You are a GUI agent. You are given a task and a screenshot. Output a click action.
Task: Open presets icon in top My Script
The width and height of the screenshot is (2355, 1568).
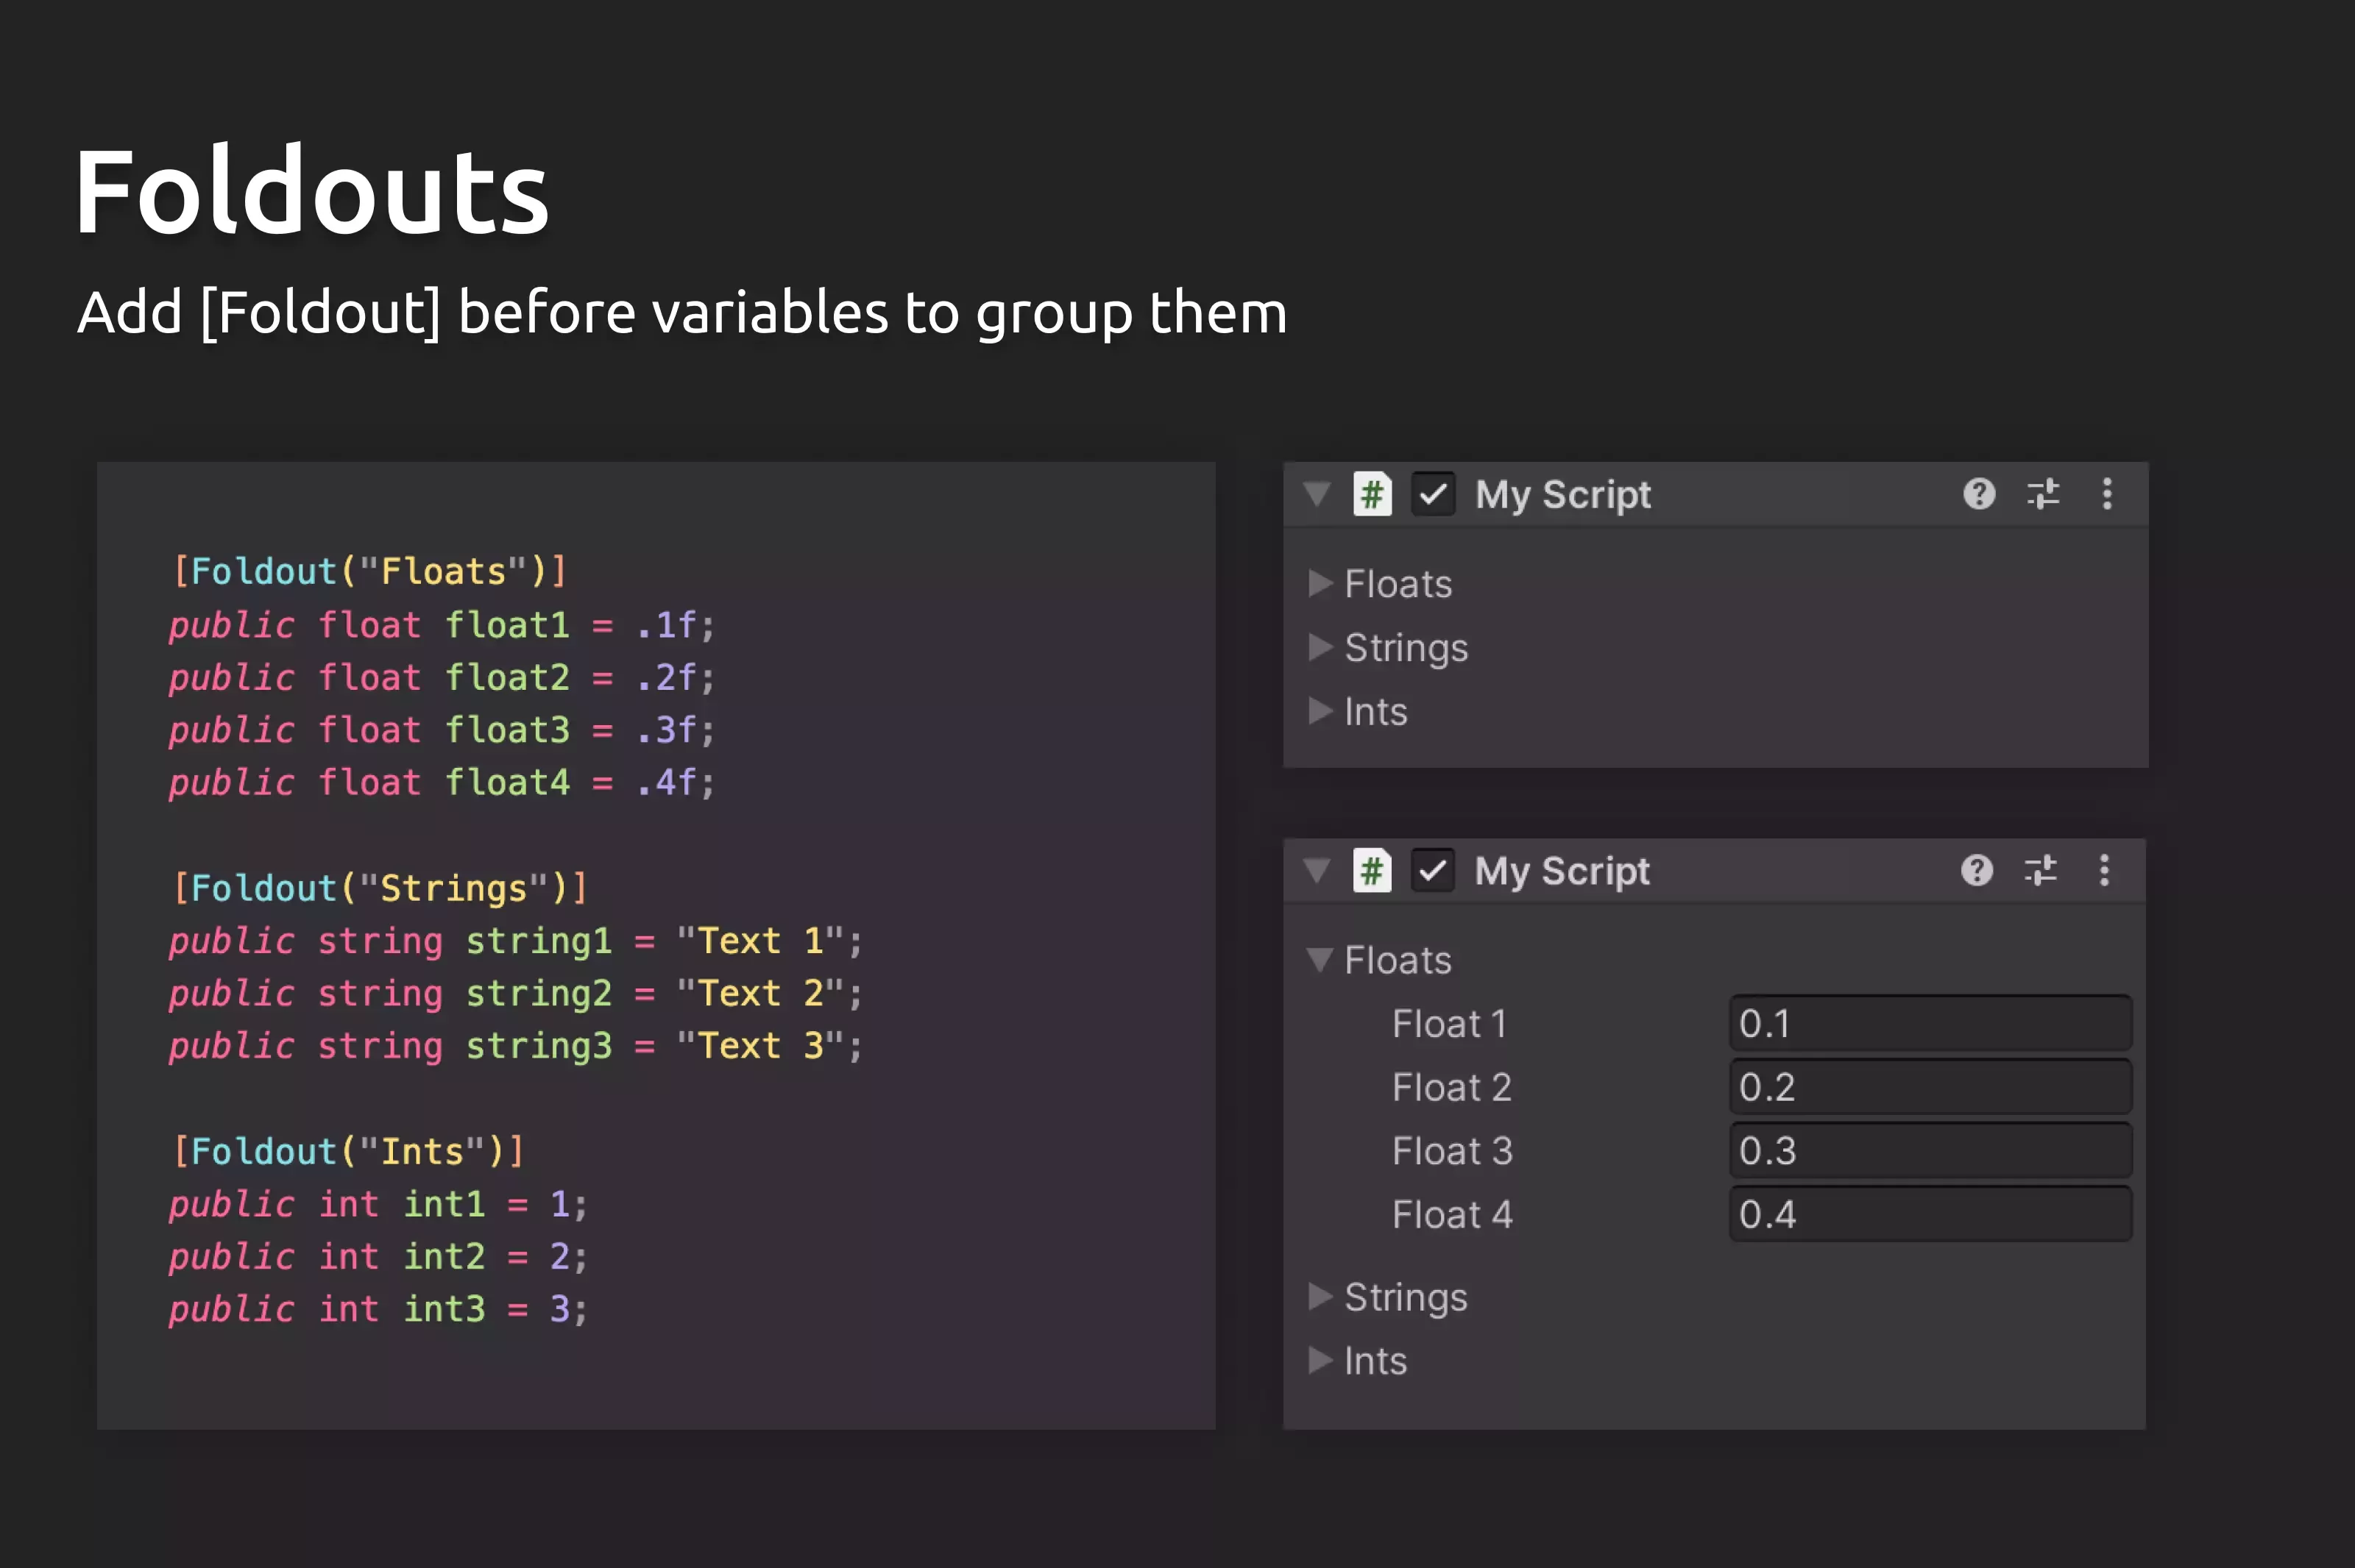click(x=2043, y=494)
